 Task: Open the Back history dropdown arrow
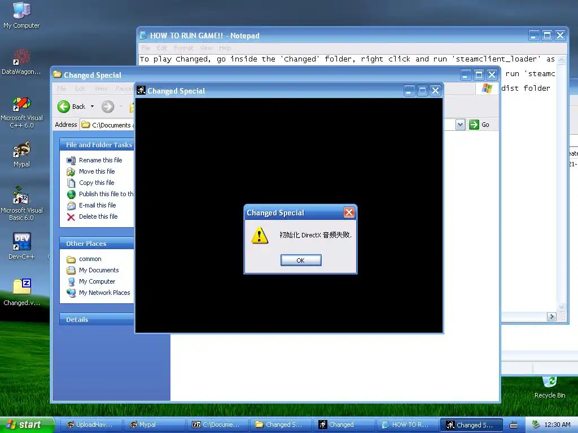(x=92, y=107)
